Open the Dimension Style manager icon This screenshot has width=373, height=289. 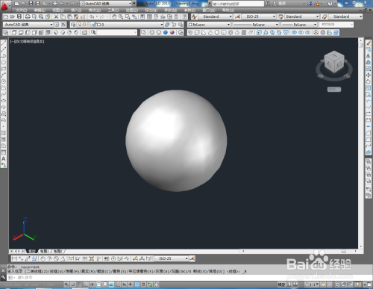click(237, 16)
